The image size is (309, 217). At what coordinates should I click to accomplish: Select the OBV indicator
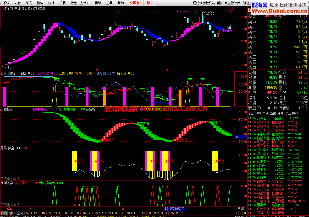84,213
